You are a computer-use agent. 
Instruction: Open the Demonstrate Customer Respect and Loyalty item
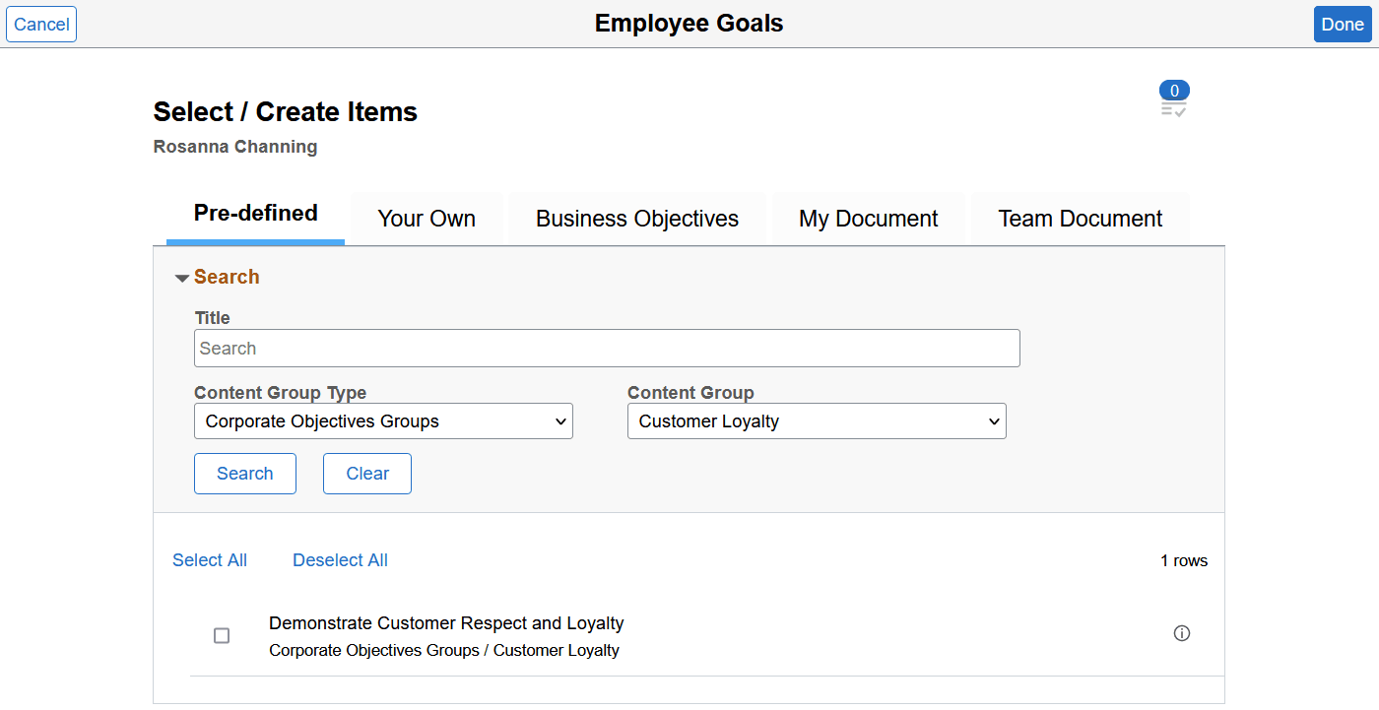pyautogui.click(x=446, y=623)
